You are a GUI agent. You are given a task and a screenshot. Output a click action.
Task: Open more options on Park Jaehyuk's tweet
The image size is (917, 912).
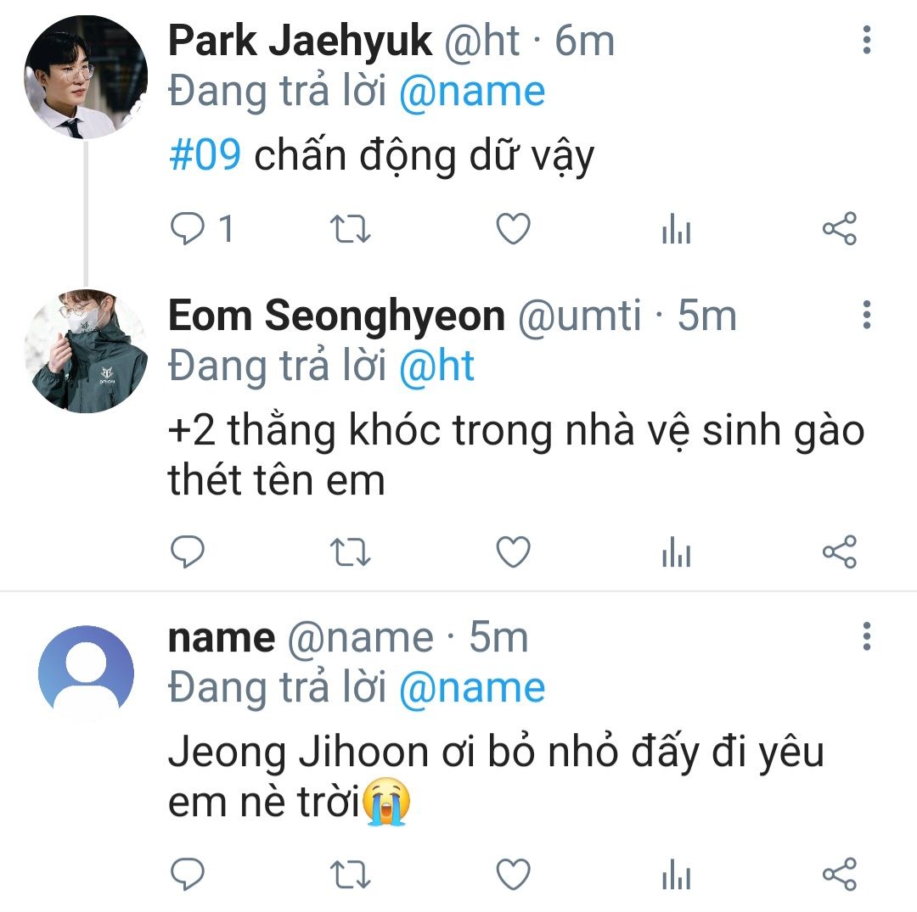[866, 40]
